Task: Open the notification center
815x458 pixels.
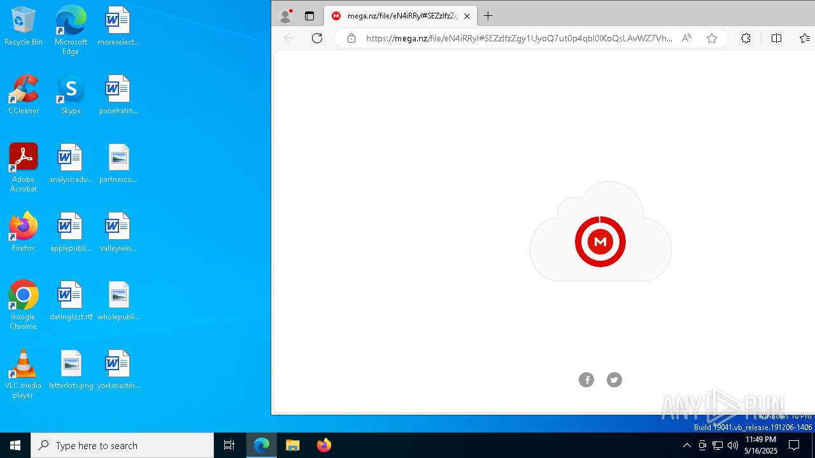Action: coord(794,445)
